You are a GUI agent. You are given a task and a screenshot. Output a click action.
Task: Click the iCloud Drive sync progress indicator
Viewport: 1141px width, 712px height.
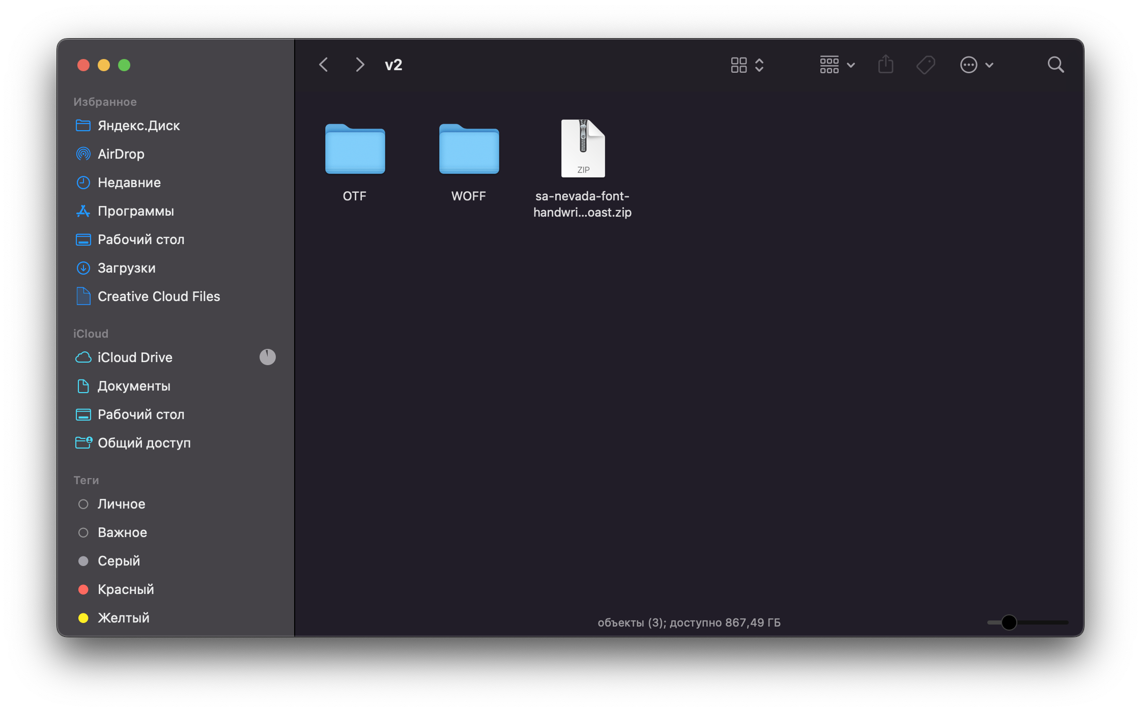[267, 357]
